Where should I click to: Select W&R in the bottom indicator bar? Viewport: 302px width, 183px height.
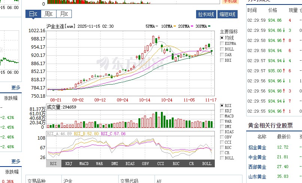(99, 164)
